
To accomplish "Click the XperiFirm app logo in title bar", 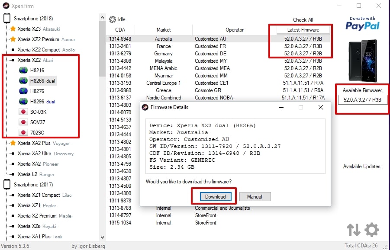I will [x=6, y=6].
